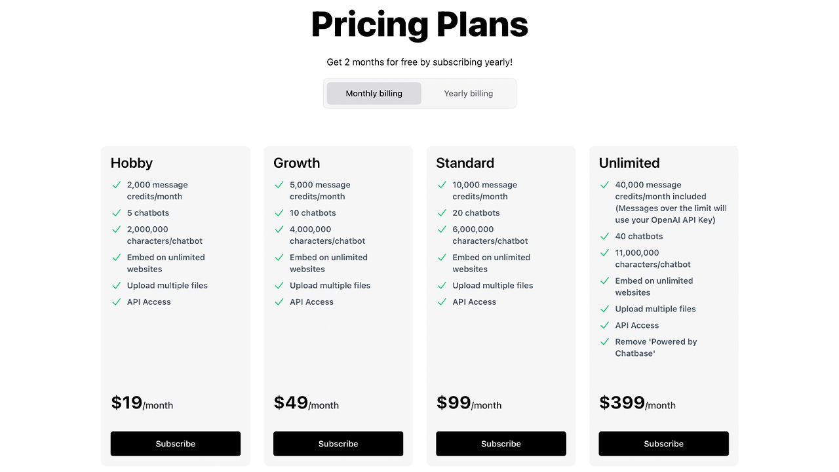Viewport: 839px width, 472px height.
Task: Click the Pricing Plans page title
Action: coord(419,25)
